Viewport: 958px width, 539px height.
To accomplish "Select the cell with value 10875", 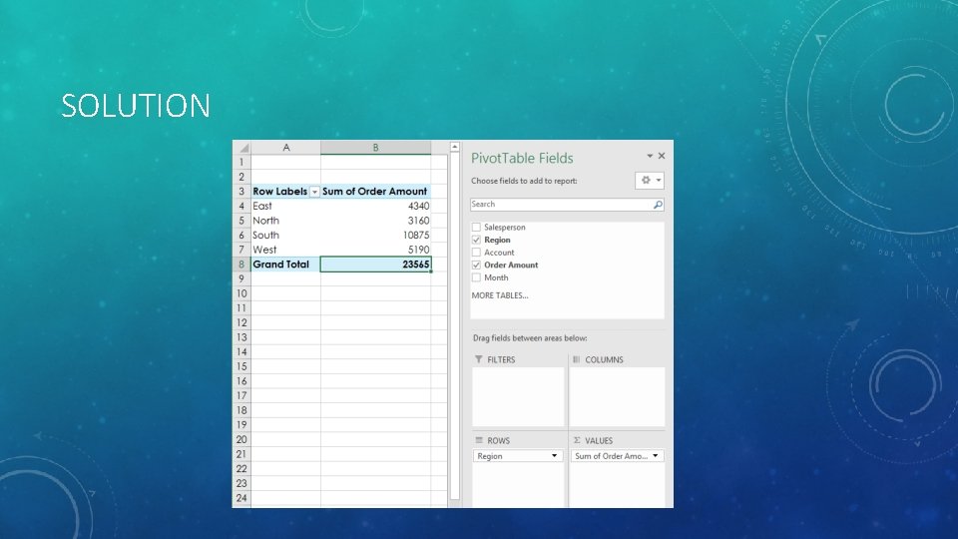I will 376,236.
